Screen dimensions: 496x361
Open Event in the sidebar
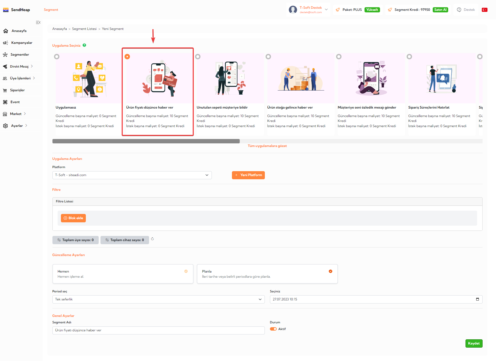(15, 102)
